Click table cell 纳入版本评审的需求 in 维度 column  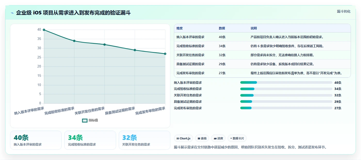[190, 37]
